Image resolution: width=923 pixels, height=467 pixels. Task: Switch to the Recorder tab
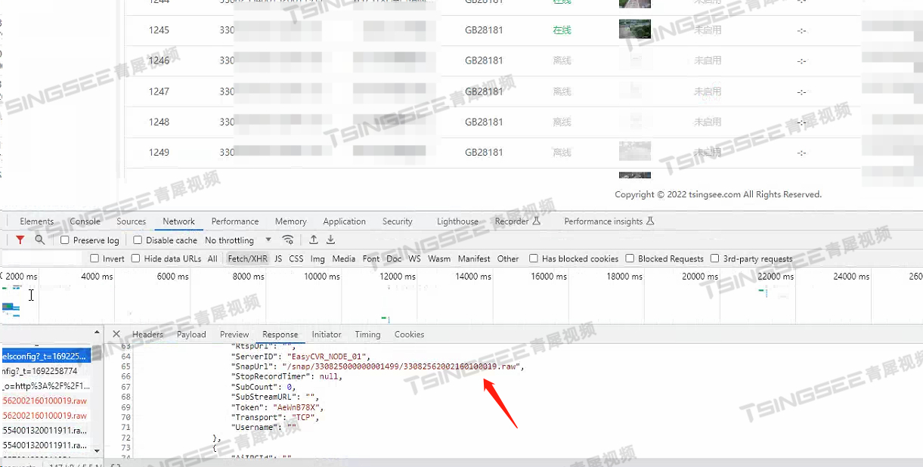[517, 221]
